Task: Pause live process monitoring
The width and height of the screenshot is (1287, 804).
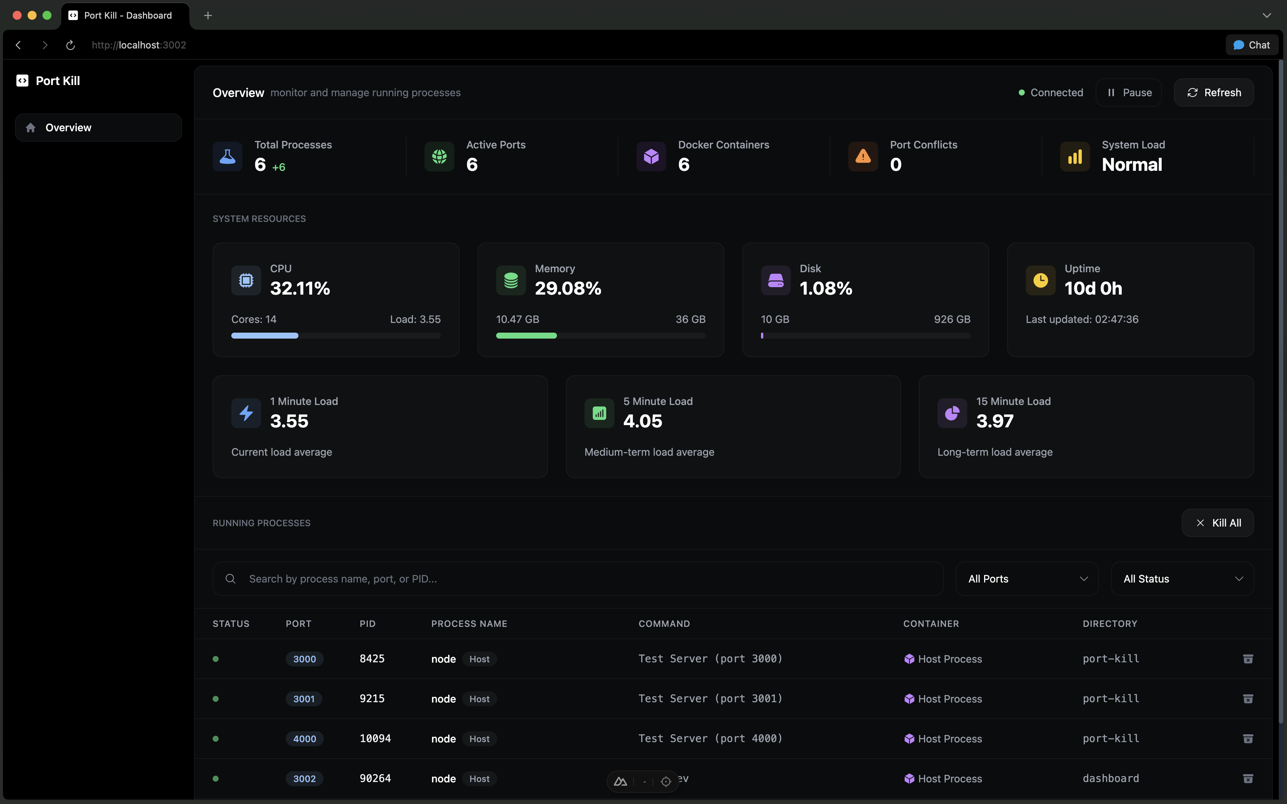Action: pos(1128,92)
